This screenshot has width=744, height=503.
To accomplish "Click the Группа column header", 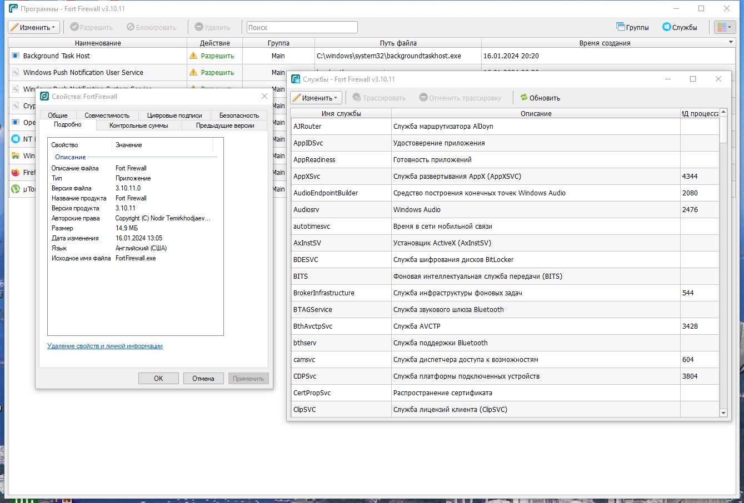I will pos(278,43).
